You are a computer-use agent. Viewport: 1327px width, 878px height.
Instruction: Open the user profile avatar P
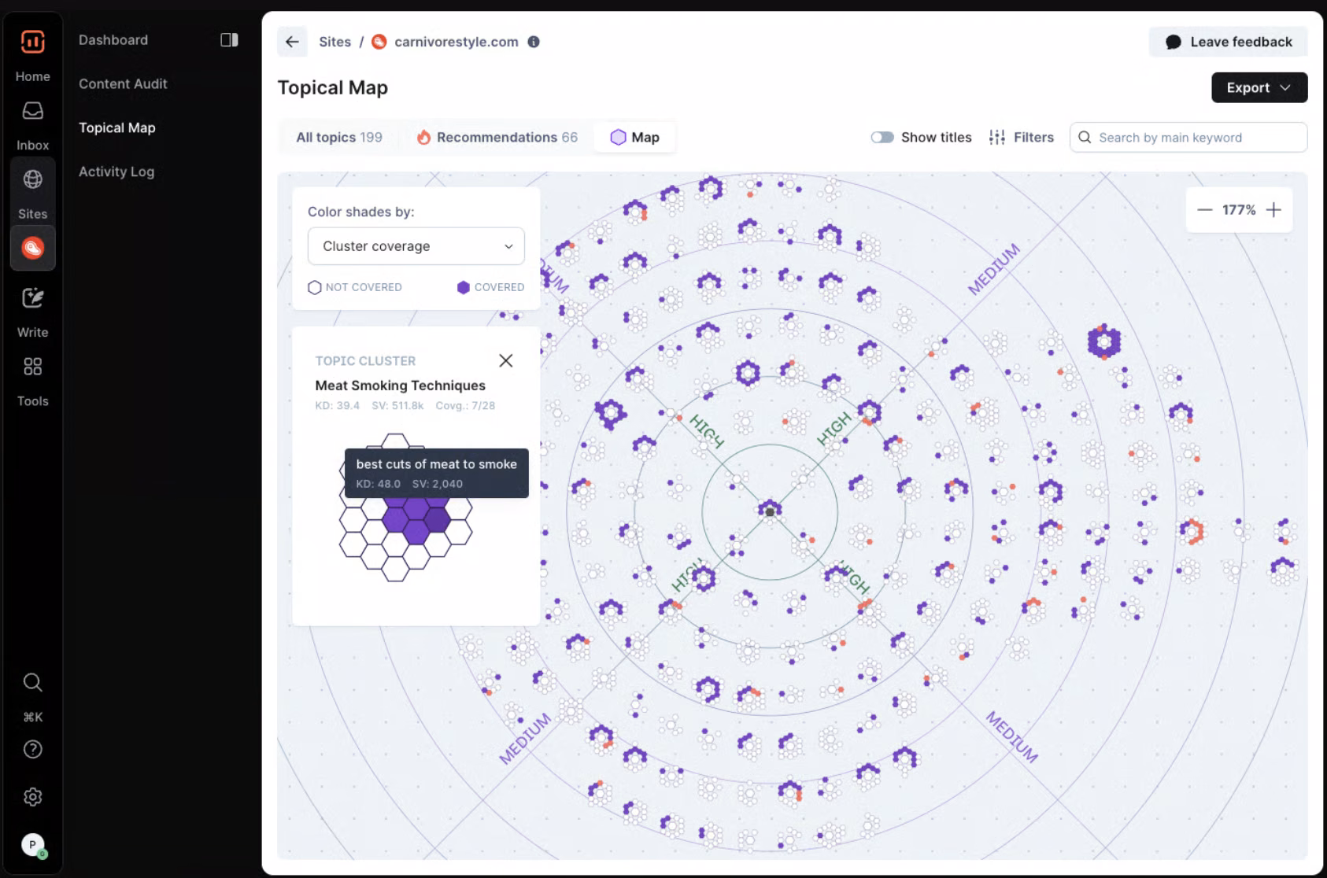point(32,845)
